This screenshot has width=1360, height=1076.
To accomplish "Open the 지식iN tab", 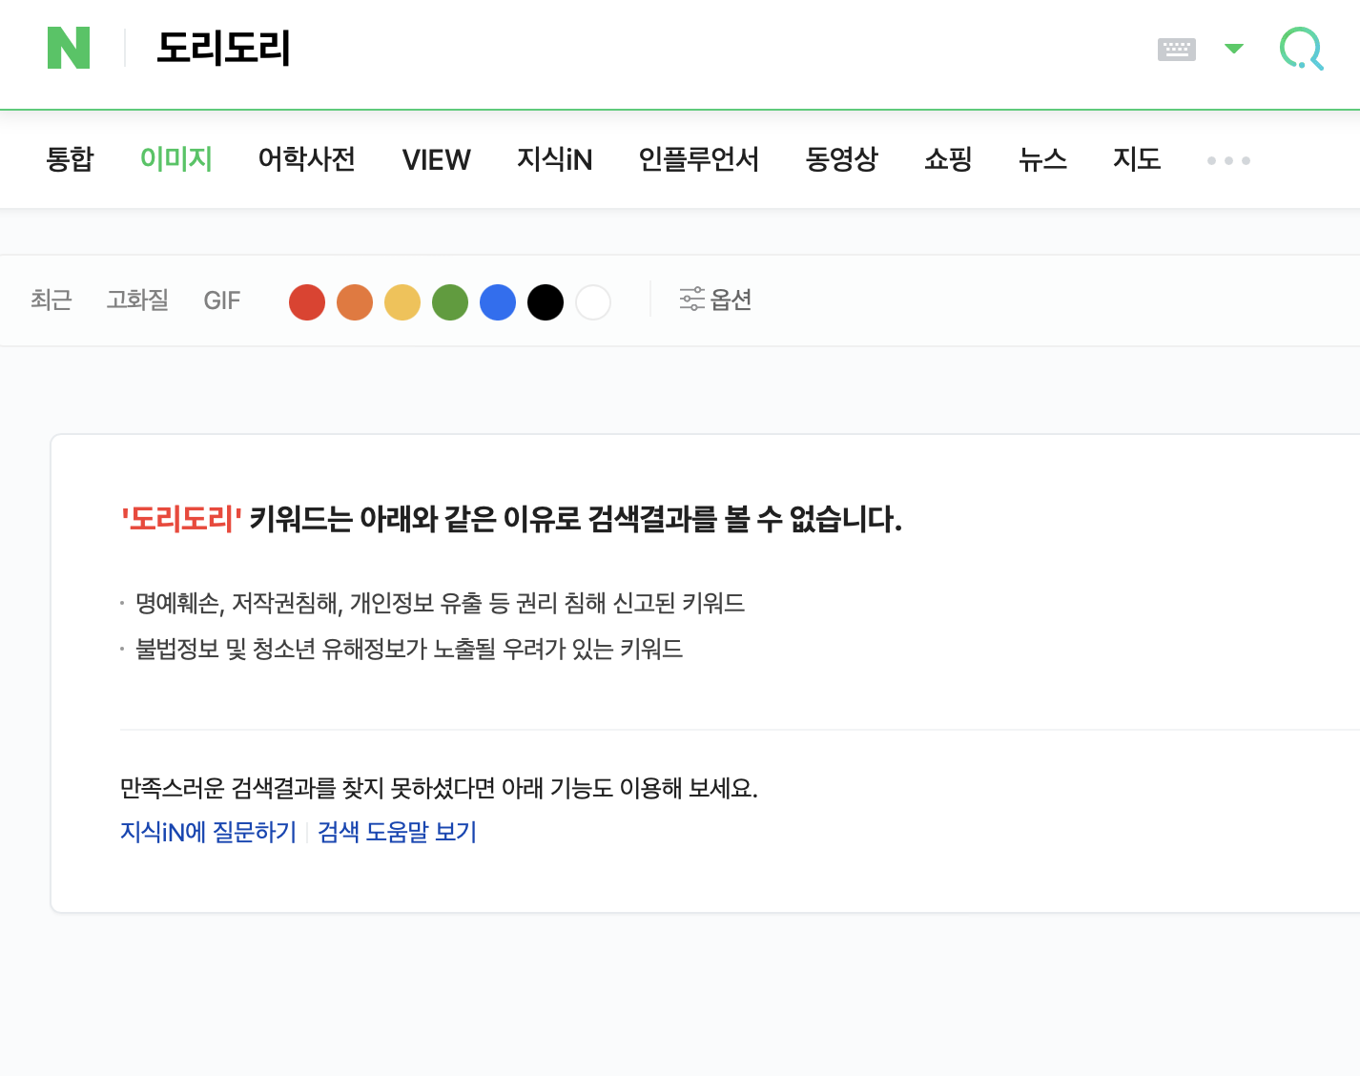I will point(555,159).
